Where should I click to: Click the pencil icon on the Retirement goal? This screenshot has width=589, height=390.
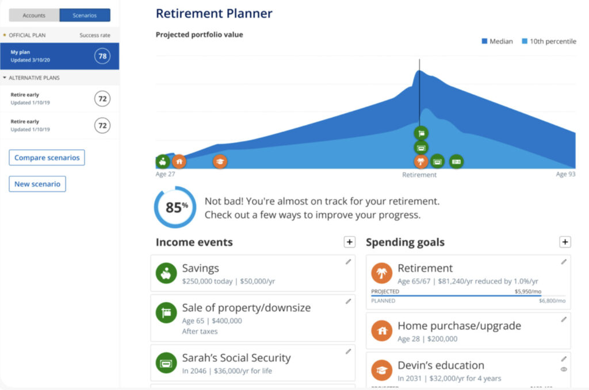pos(563,262)
